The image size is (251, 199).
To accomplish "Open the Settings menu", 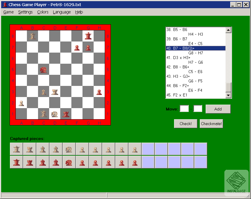I will pyautogui.click(x=25, y=12).
